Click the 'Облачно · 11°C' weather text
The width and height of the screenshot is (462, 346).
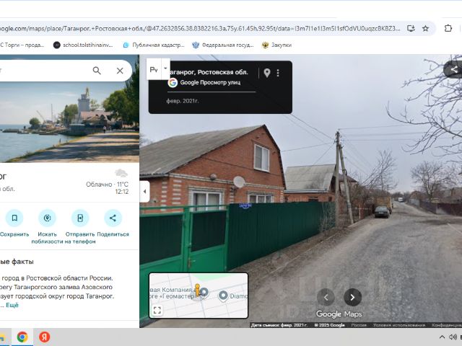pos(107,185)
